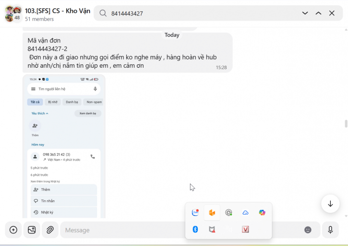The image size is (348, 246).
Task: Jump to previous search result with up chevron
Action: pos(319,13)
